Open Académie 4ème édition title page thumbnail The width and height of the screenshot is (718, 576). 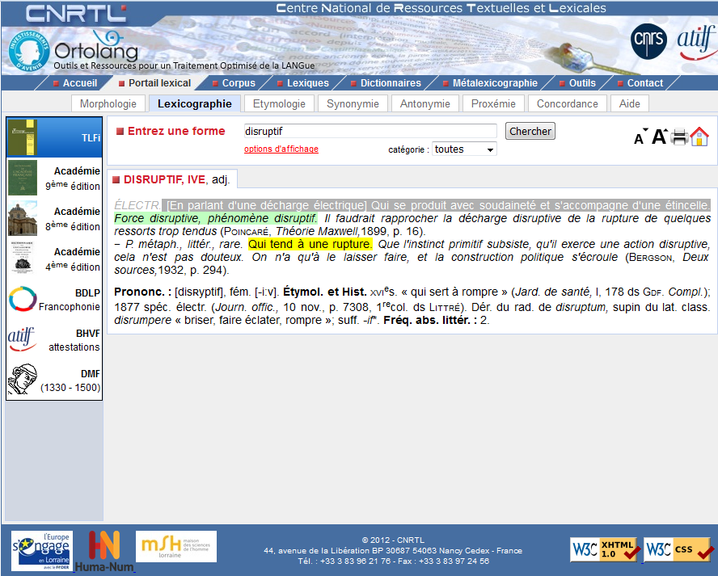point(23,259)
